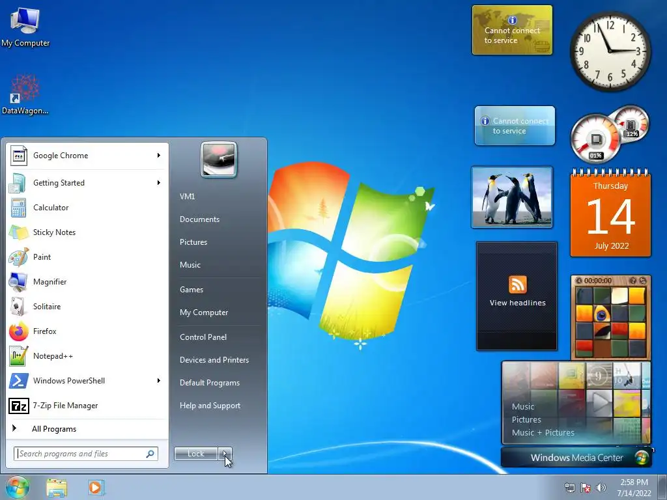Viewport: 667px width, 500px height.
Task: Click the picture puzzle game board
Action: pos(611,322)
